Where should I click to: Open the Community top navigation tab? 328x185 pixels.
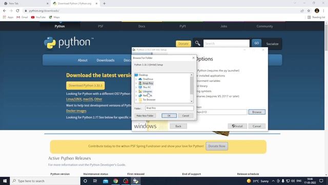[x=264, y=26]
